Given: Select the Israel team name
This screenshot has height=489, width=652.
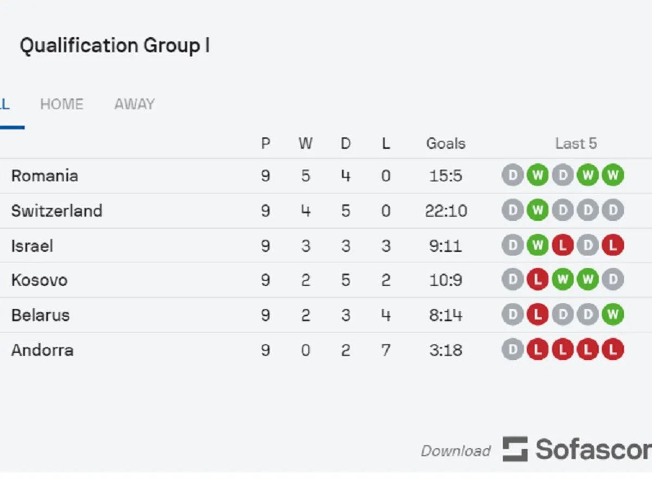Looking at the screenshot, I should tap(32, 246).
